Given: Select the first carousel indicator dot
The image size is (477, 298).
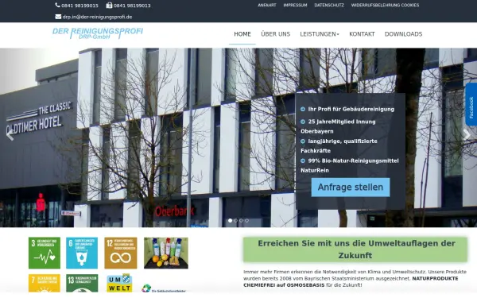Looking at the screenshot, I should click(x=231, y=220).
